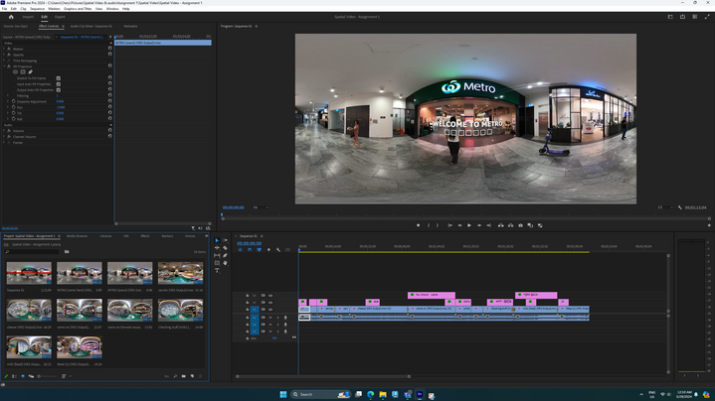
Task: Switch to the Export workspace
Action: point(60,17)
